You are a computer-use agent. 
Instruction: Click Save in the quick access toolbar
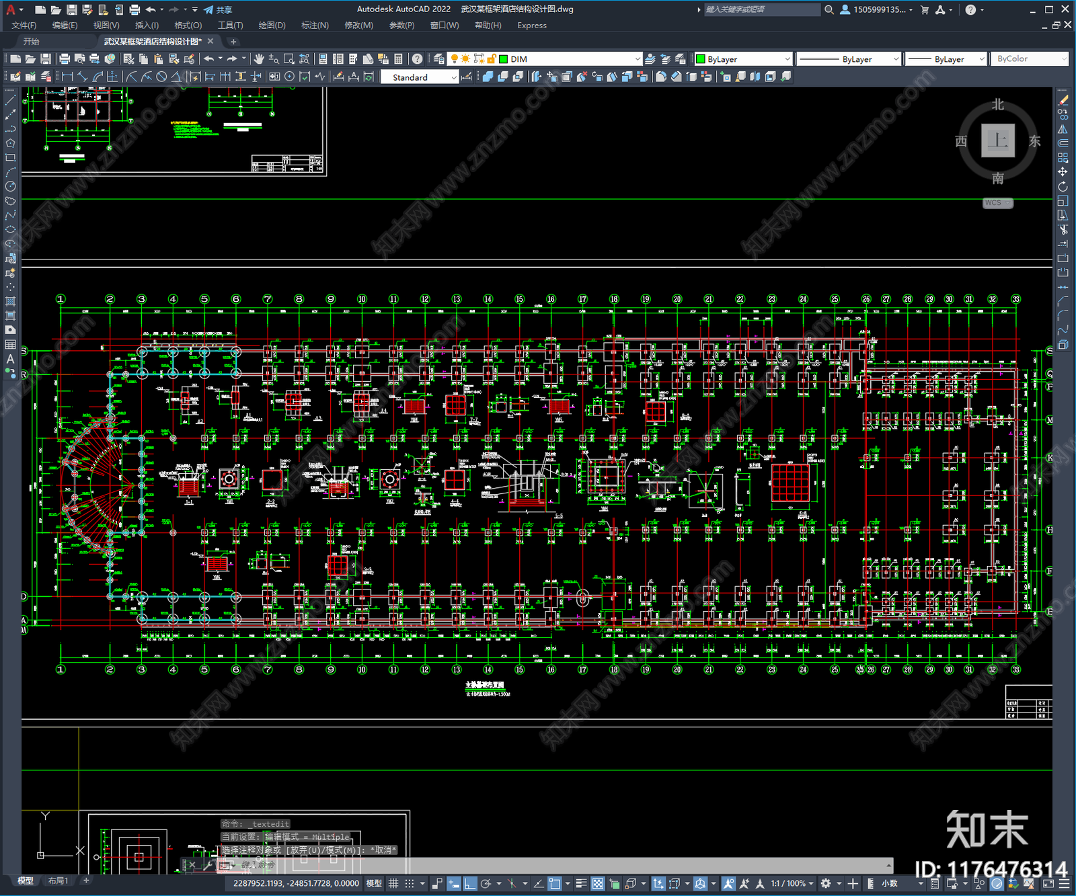[71, 9]
